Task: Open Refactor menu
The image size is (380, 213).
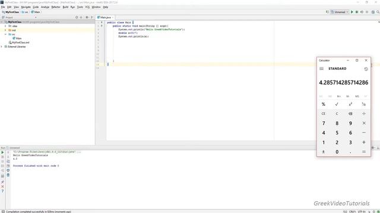Action: click(x=56, y=7)
